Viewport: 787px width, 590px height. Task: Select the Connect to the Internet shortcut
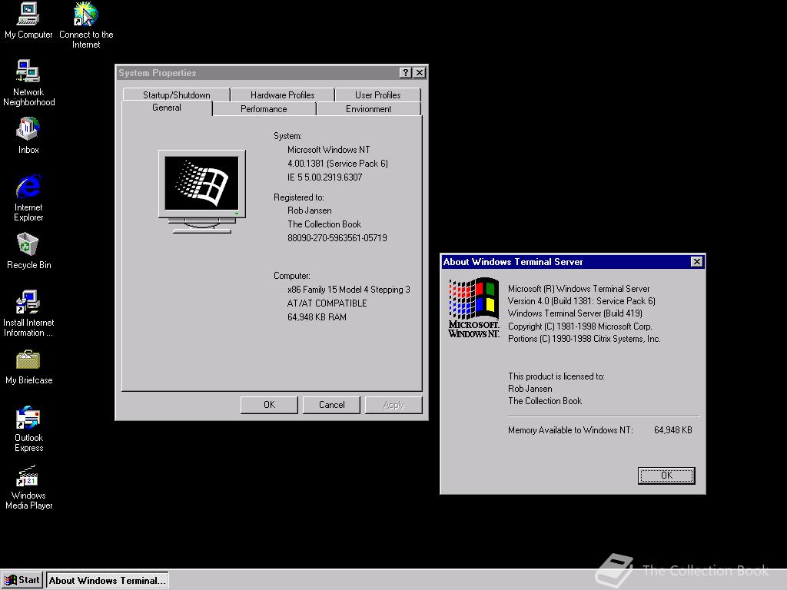(86, 25)
